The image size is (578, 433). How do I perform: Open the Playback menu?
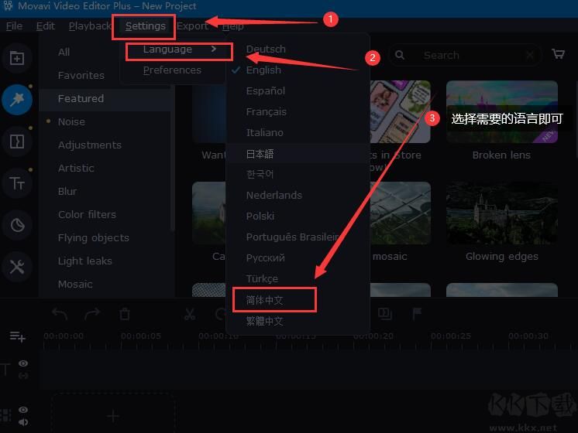[90, 26]
